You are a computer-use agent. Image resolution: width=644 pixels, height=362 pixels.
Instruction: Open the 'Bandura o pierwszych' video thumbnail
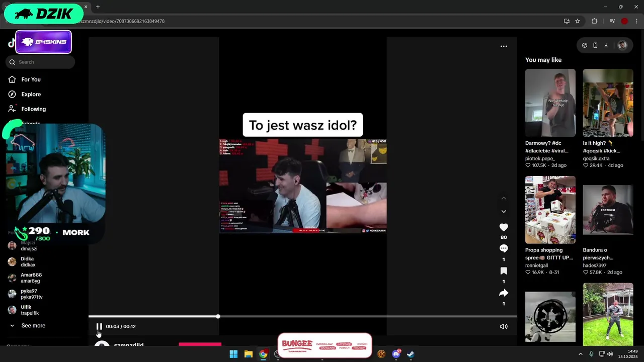(x=608, y=210)
